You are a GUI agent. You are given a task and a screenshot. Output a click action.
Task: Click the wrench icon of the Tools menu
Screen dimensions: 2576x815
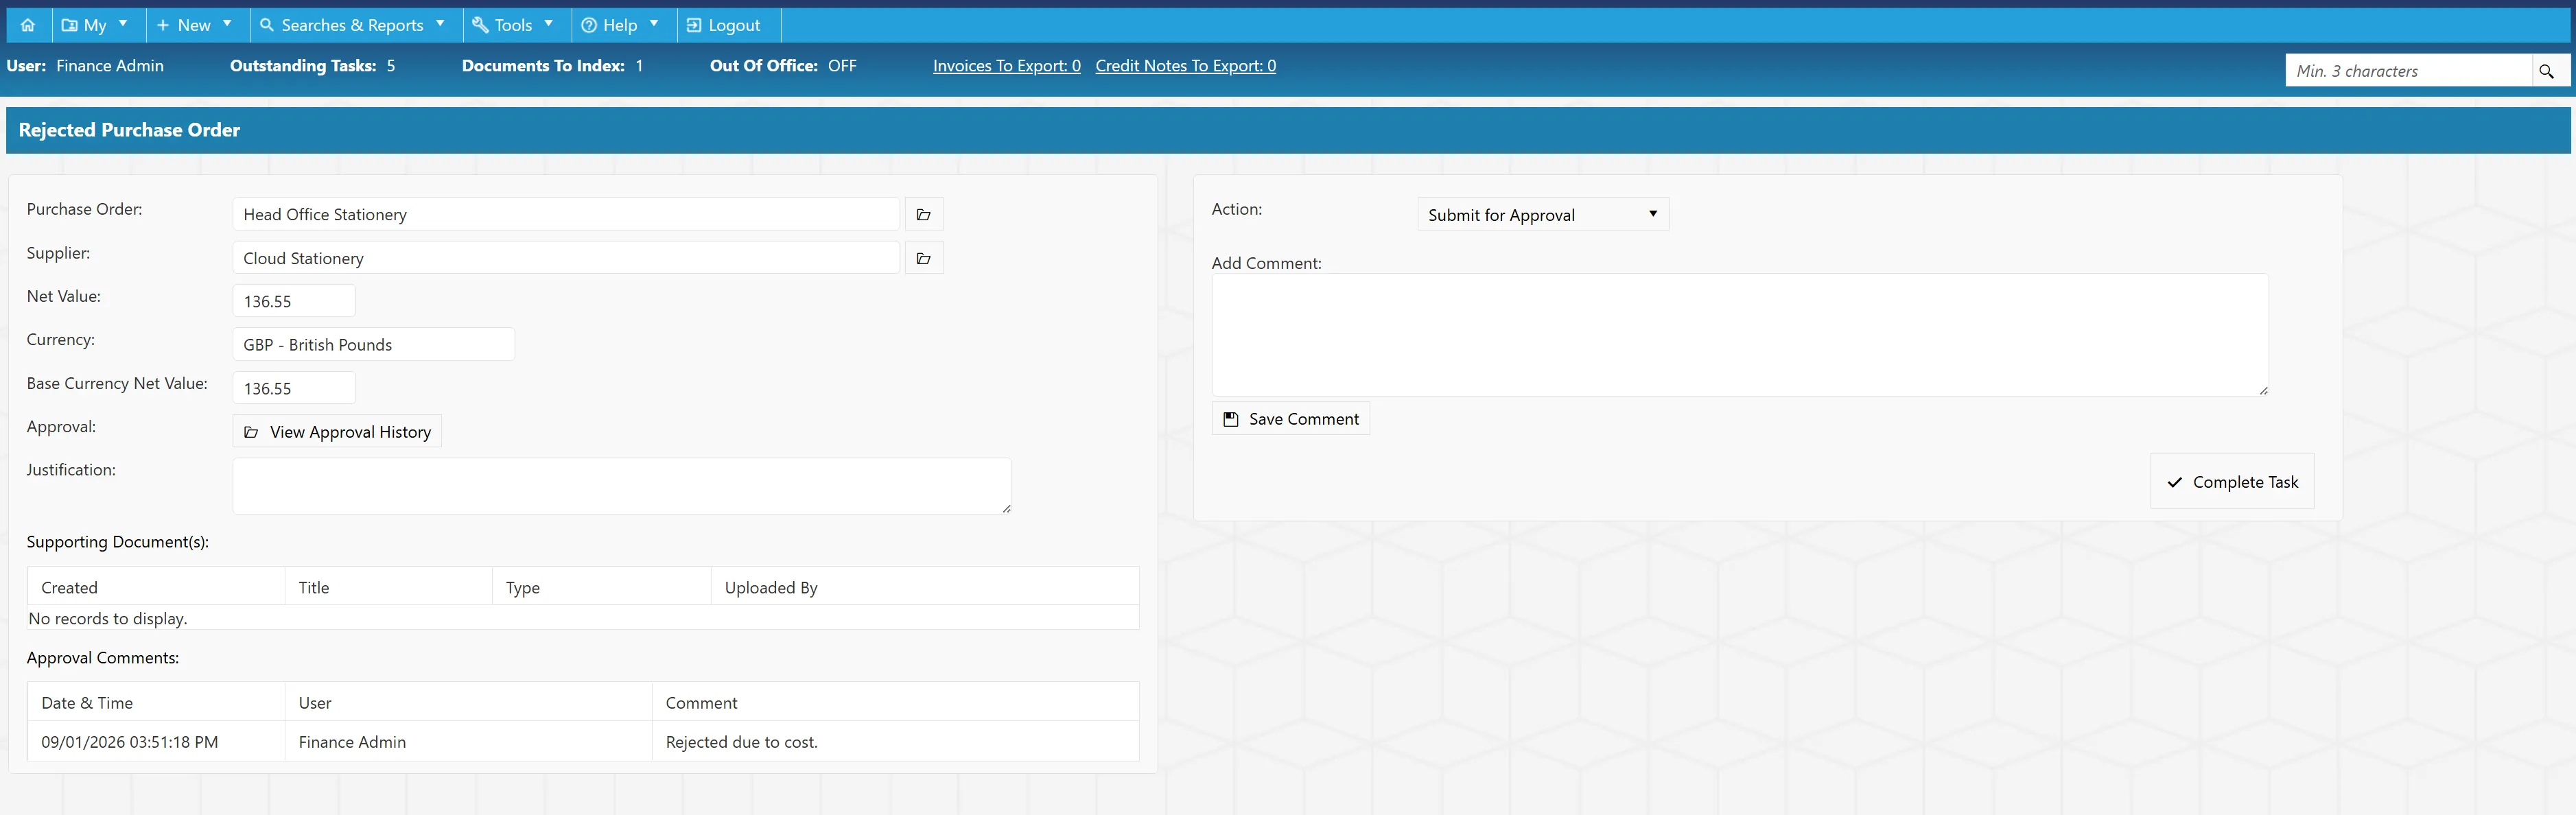[x=480, y=25]
